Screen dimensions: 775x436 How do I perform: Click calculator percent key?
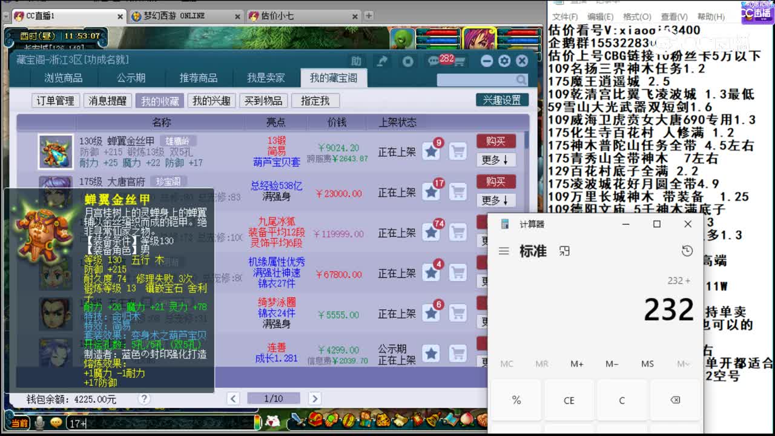516,400
